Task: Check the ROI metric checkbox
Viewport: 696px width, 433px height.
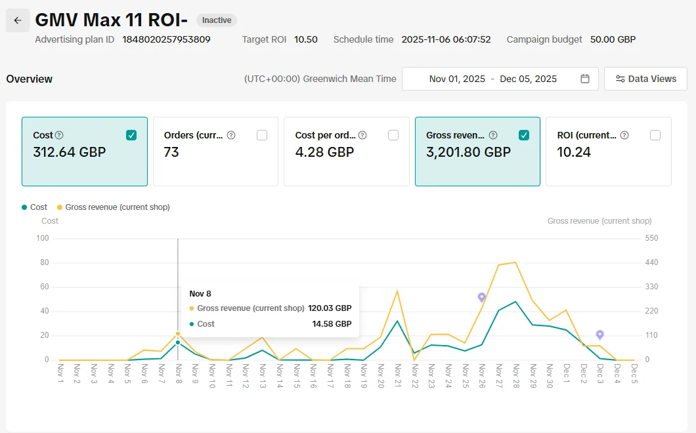Action: tap(655, 135)
